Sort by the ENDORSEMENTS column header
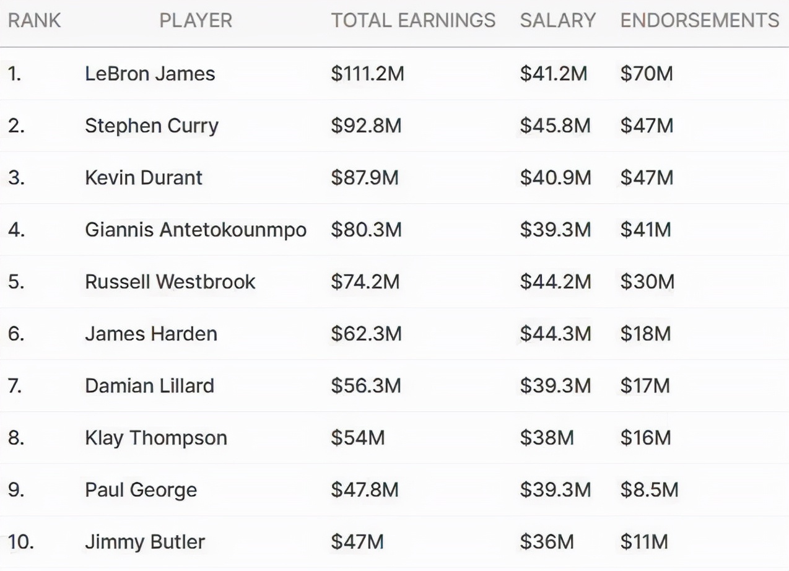The height and width of the screenshot is (571, 789). [700, 20]
